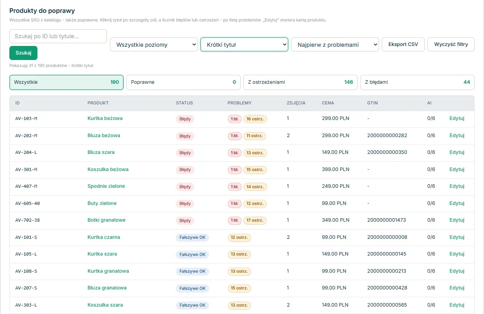Open the '16 ostrz.' warnings badge
This screenshot has width=484, height=314.
point(255,119)
